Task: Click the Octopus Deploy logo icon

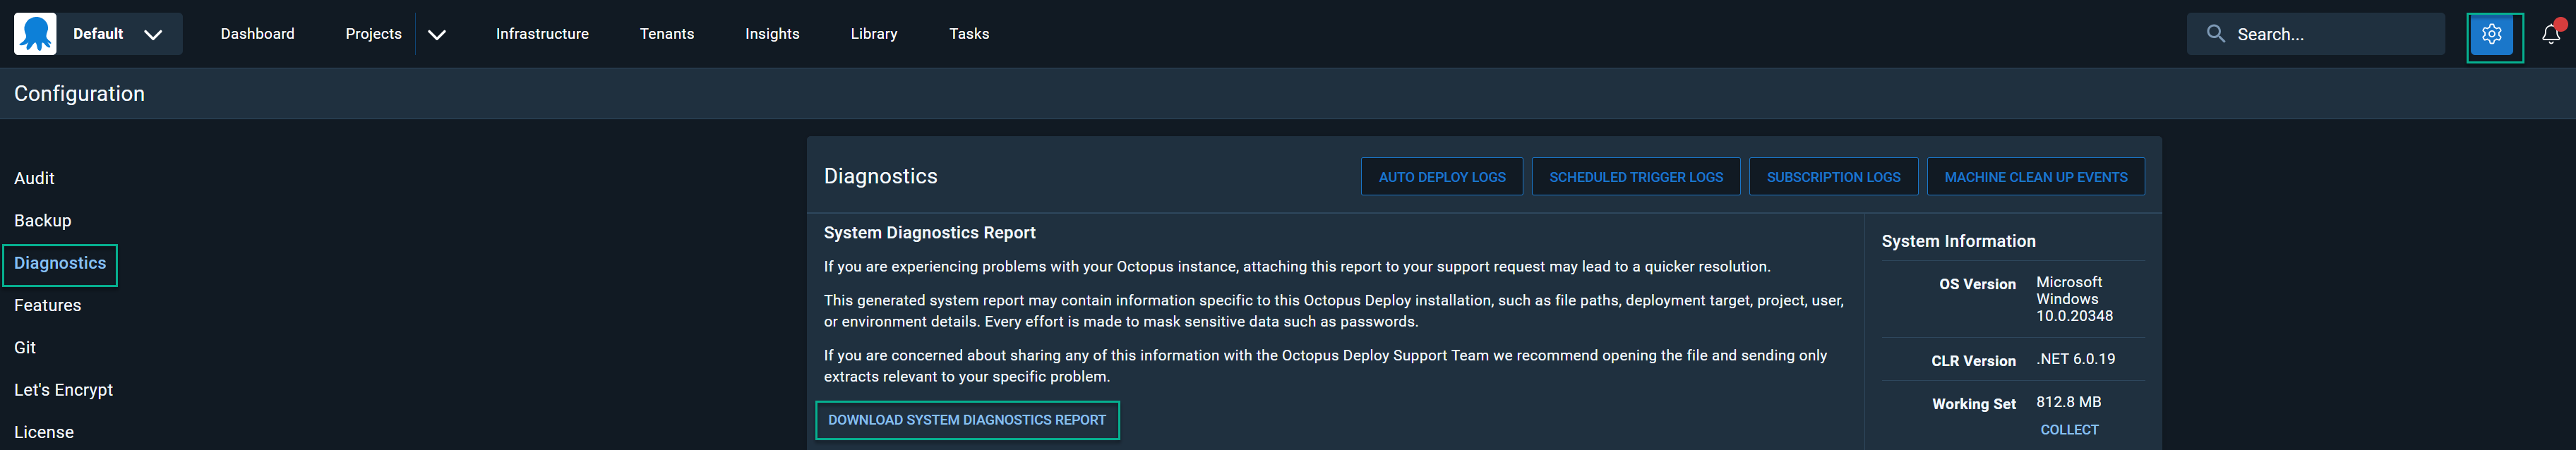Action: point(35,34)
